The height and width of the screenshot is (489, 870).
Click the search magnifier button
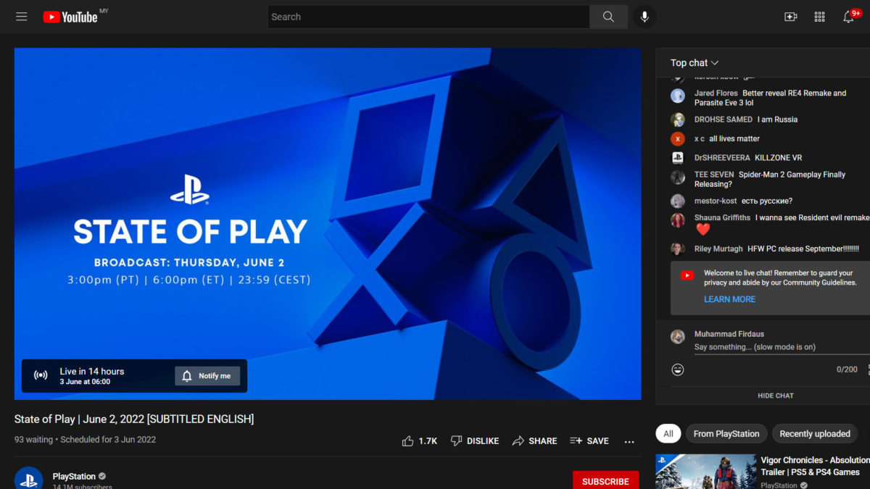click(608, 17)
